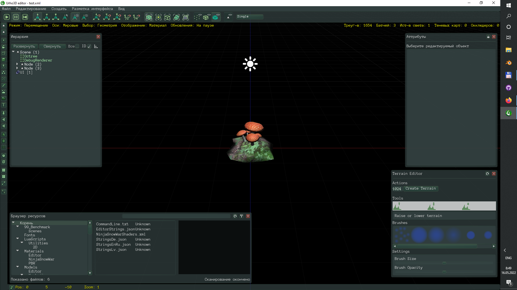517x290 pixels.
Task: Open the Файл menu
Action: pos(6,9)
